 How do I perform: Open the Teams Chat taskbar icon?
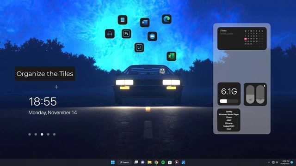[x=143, y=162]
